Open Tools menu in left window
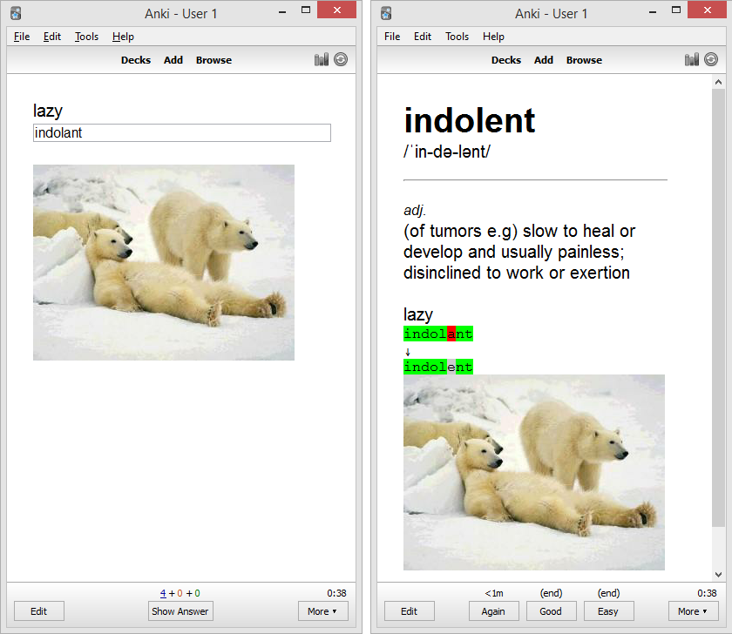 pyautogui.click(x=86, y=37)
